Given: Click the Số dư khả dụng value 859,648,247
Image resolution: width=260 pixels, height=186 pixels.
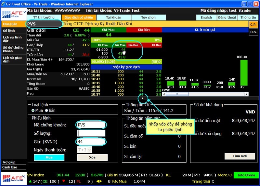Looking at the screenshot, I should coord(243,134).
